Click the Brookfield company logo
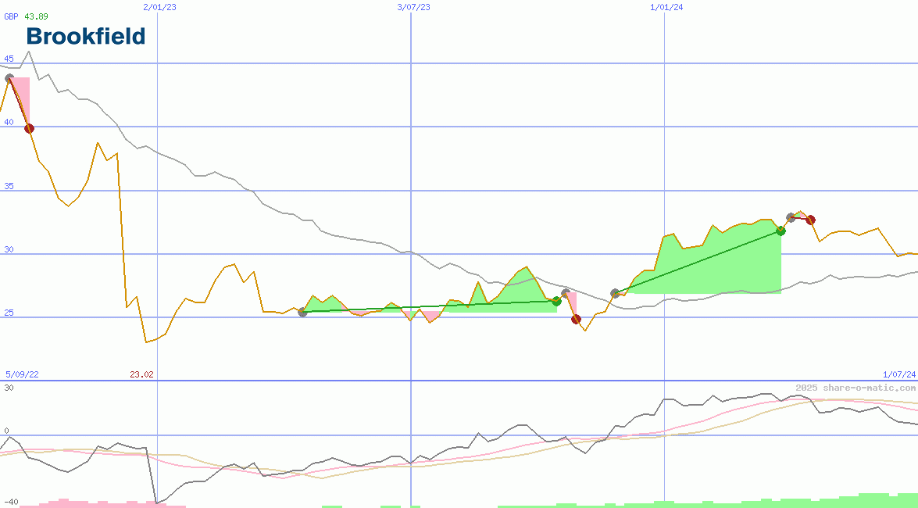The width and height of the screenshot is (918, 508). (86, 36)
